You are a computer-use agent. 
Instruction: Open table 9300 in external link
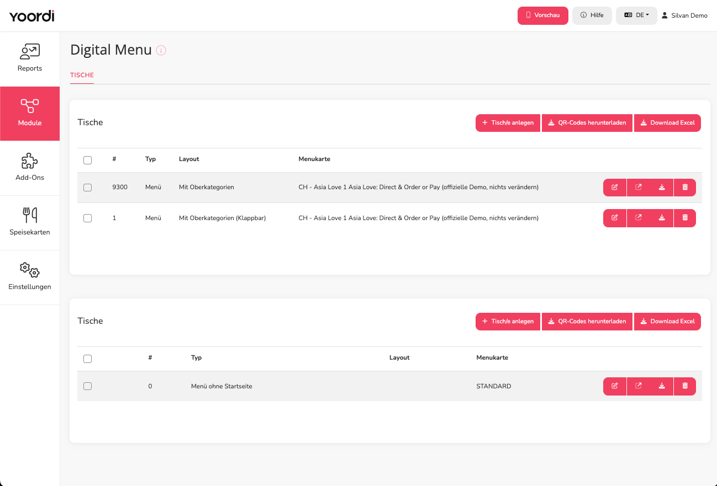(x=639, y=188)
